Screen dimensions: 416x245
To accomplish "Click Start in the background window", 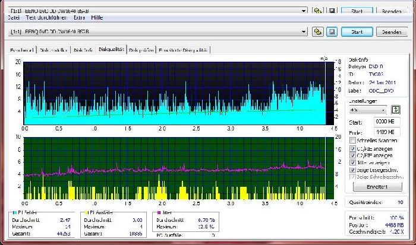I will [357, 11].
